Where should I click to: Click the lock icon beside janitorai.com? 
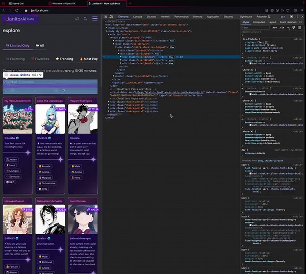[26, 10]
